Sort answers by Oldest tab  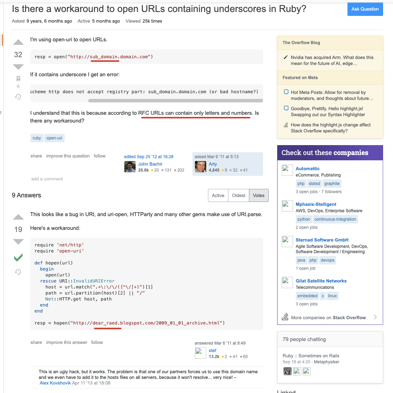(x=239, y=196)
